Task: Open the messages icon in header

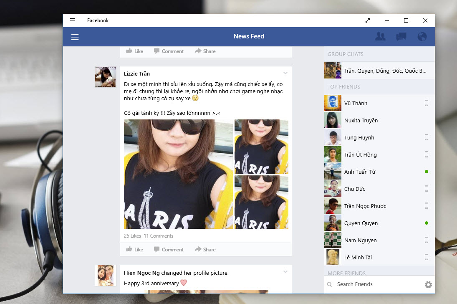Action: click(401, 37)
